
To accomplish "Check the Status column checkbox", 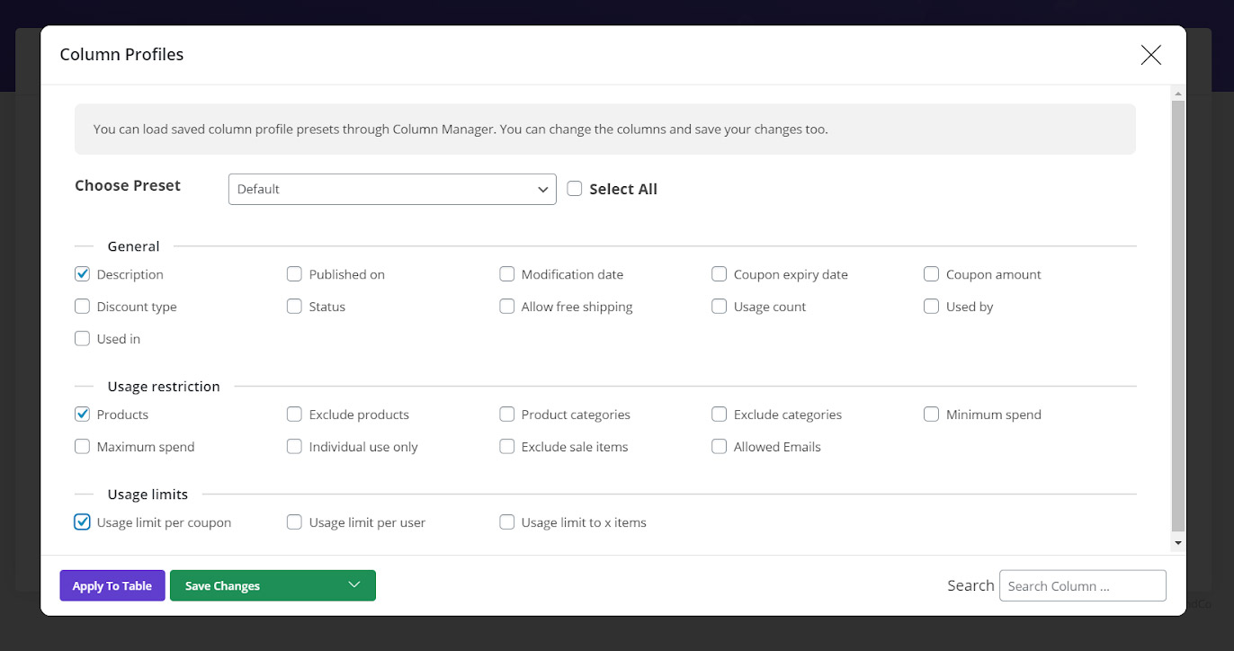I will (x=294, y=307).
